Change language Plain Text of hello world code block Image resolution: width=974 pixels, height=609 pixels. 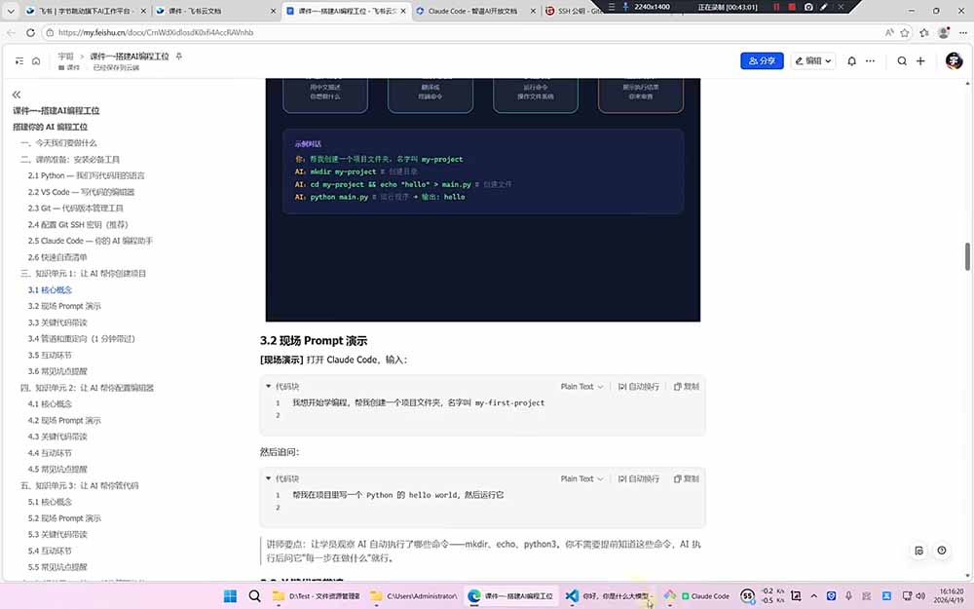581,478
